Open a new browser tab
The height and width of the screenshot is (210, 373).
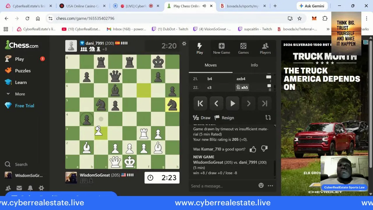(x=275, y=6)
